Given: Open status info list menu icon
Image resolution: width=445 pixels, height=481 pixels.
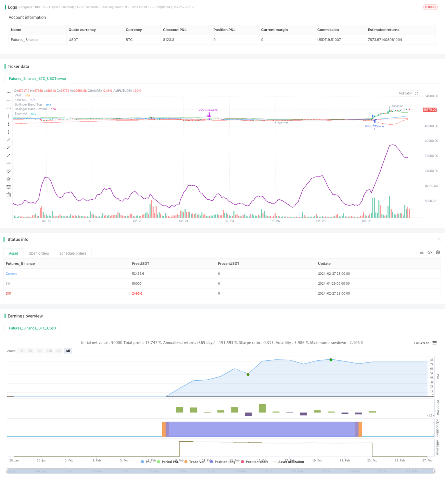Looking at the screenshot, I should (421, 252).
